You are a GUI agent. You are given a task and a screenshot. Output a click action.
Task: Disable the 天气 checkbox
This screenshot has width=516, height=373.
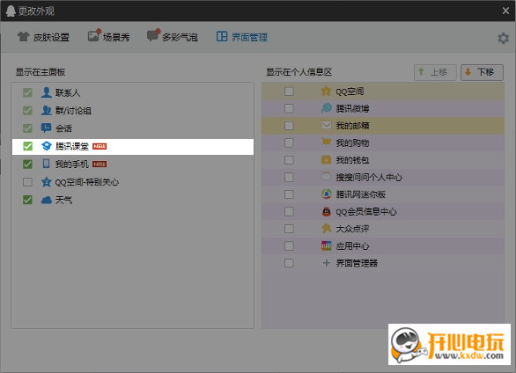tap(27, 200)
